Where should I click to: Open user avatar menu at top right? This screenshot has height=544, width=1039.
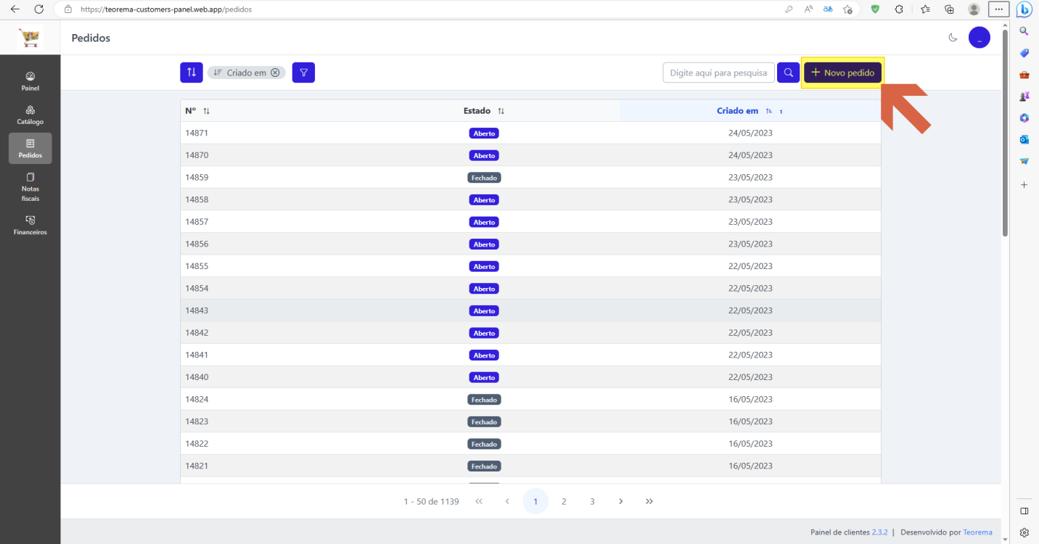[x=980, y=38]
